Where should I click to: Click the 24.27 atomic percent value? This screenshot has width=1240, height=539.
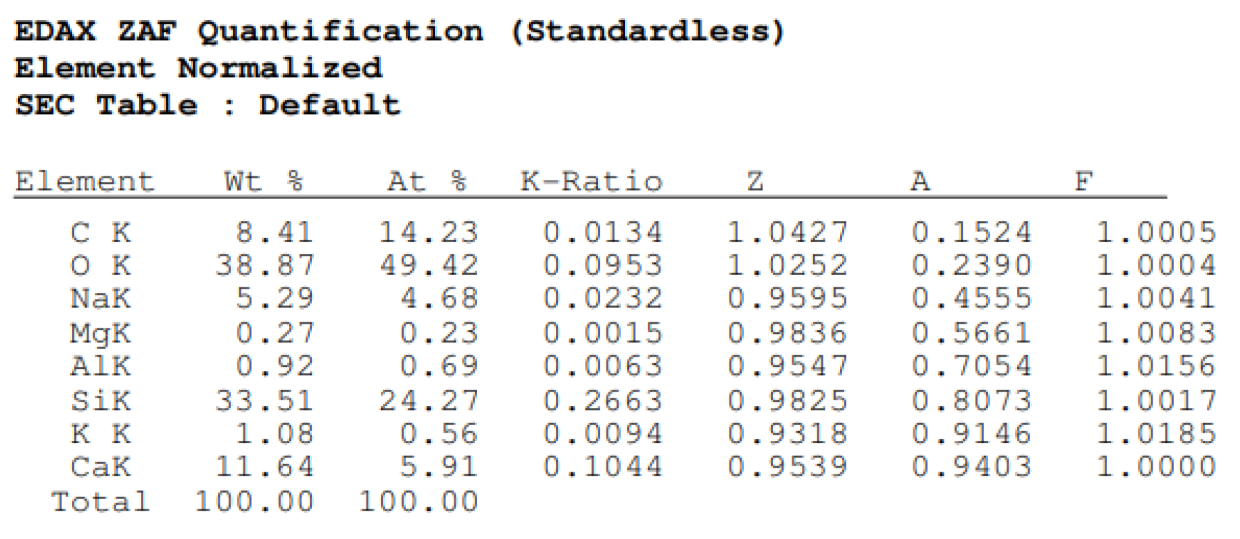429,400
